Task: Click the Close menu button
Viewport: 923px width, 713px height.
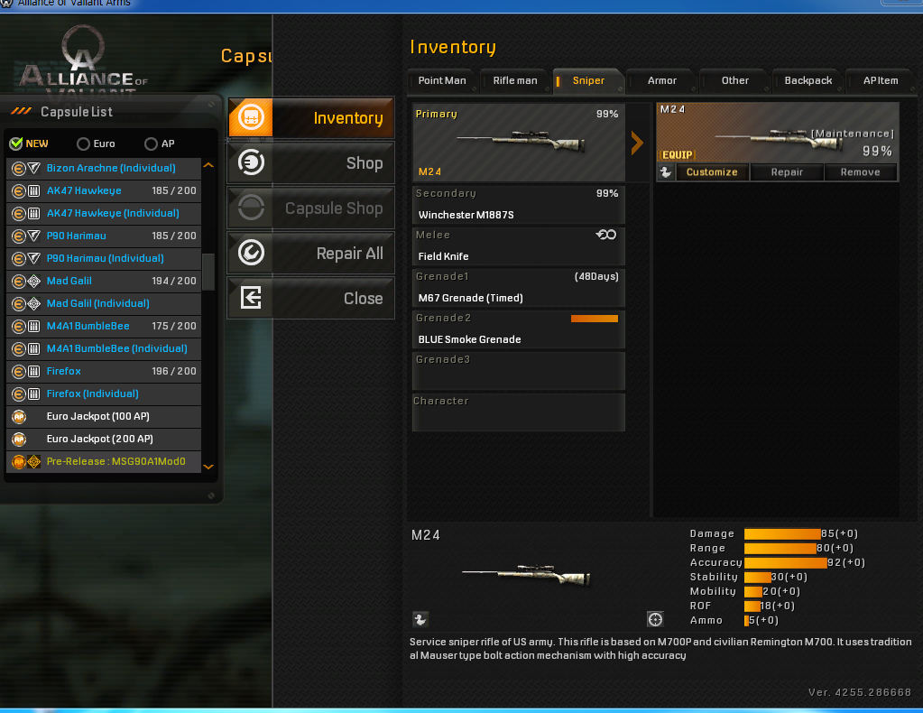Action: pyautogui.click(x=310, y=298)
